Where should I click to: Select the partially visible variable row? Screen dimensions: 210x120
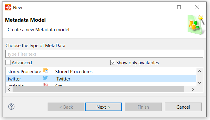click(x=101, y=84)
